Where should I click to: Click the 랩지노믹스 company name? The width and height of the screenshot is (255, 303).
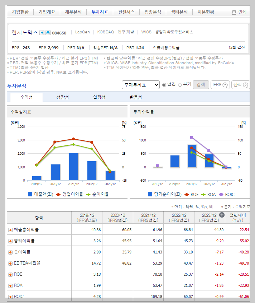tap(25, 32)
